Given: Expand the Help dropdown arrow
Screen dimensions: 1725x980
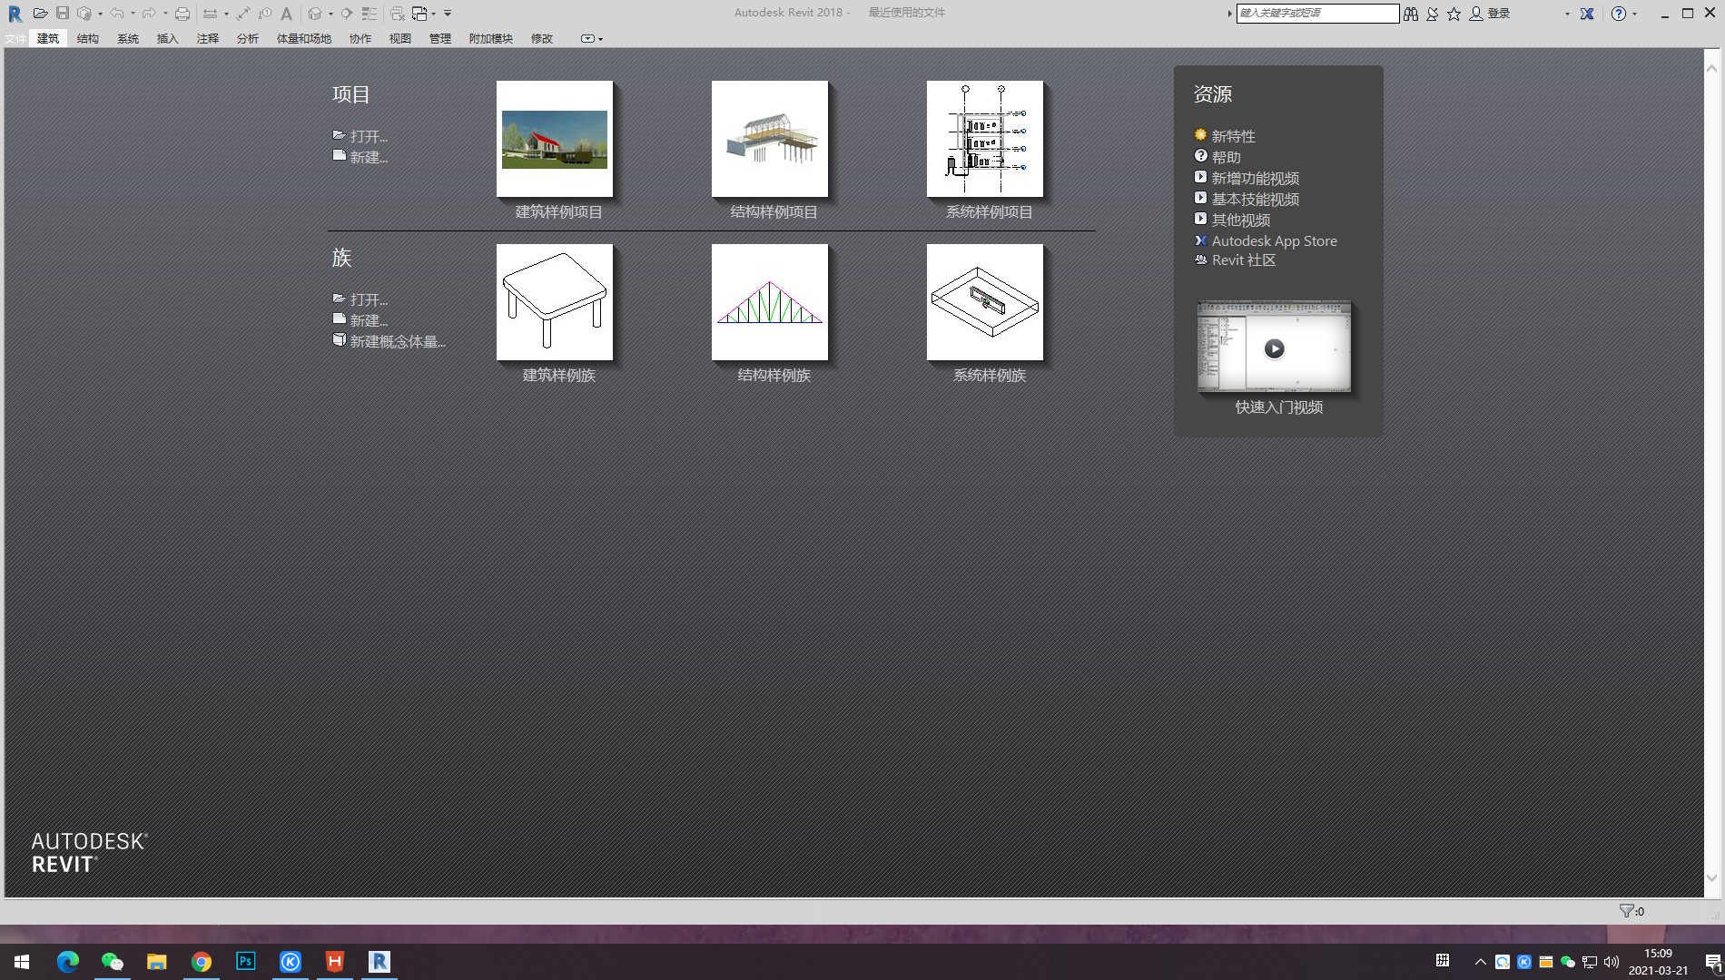Looking at the screenshot, I should (x=1635, y=14).
